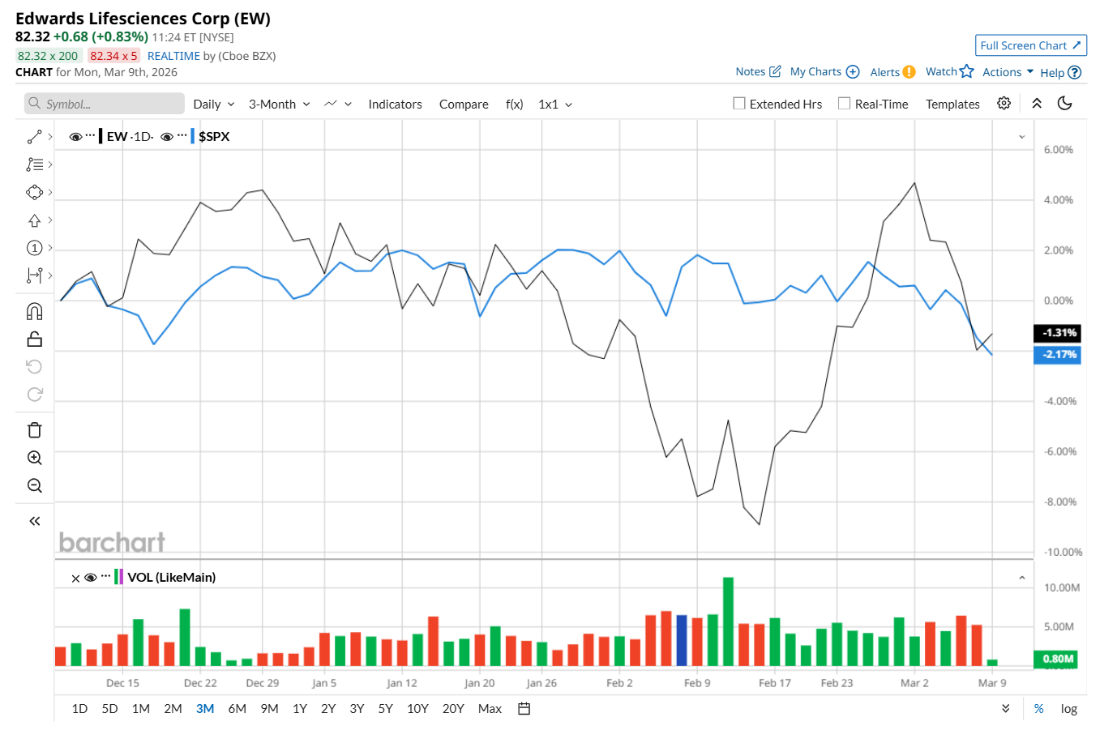Image resolution: width=1117 pixels, height=730 pixels.
Task: Open the custom date range calendar
Action: [x=524, y=709]
